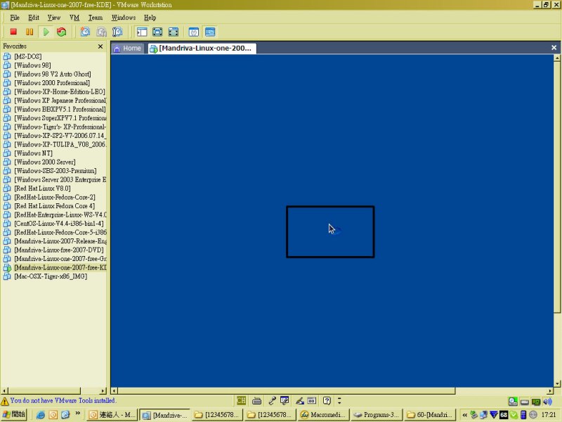Click the VM console horizontal scrollbar
The width and height of the screenshot is (562, 422).
tap(287, 390)
